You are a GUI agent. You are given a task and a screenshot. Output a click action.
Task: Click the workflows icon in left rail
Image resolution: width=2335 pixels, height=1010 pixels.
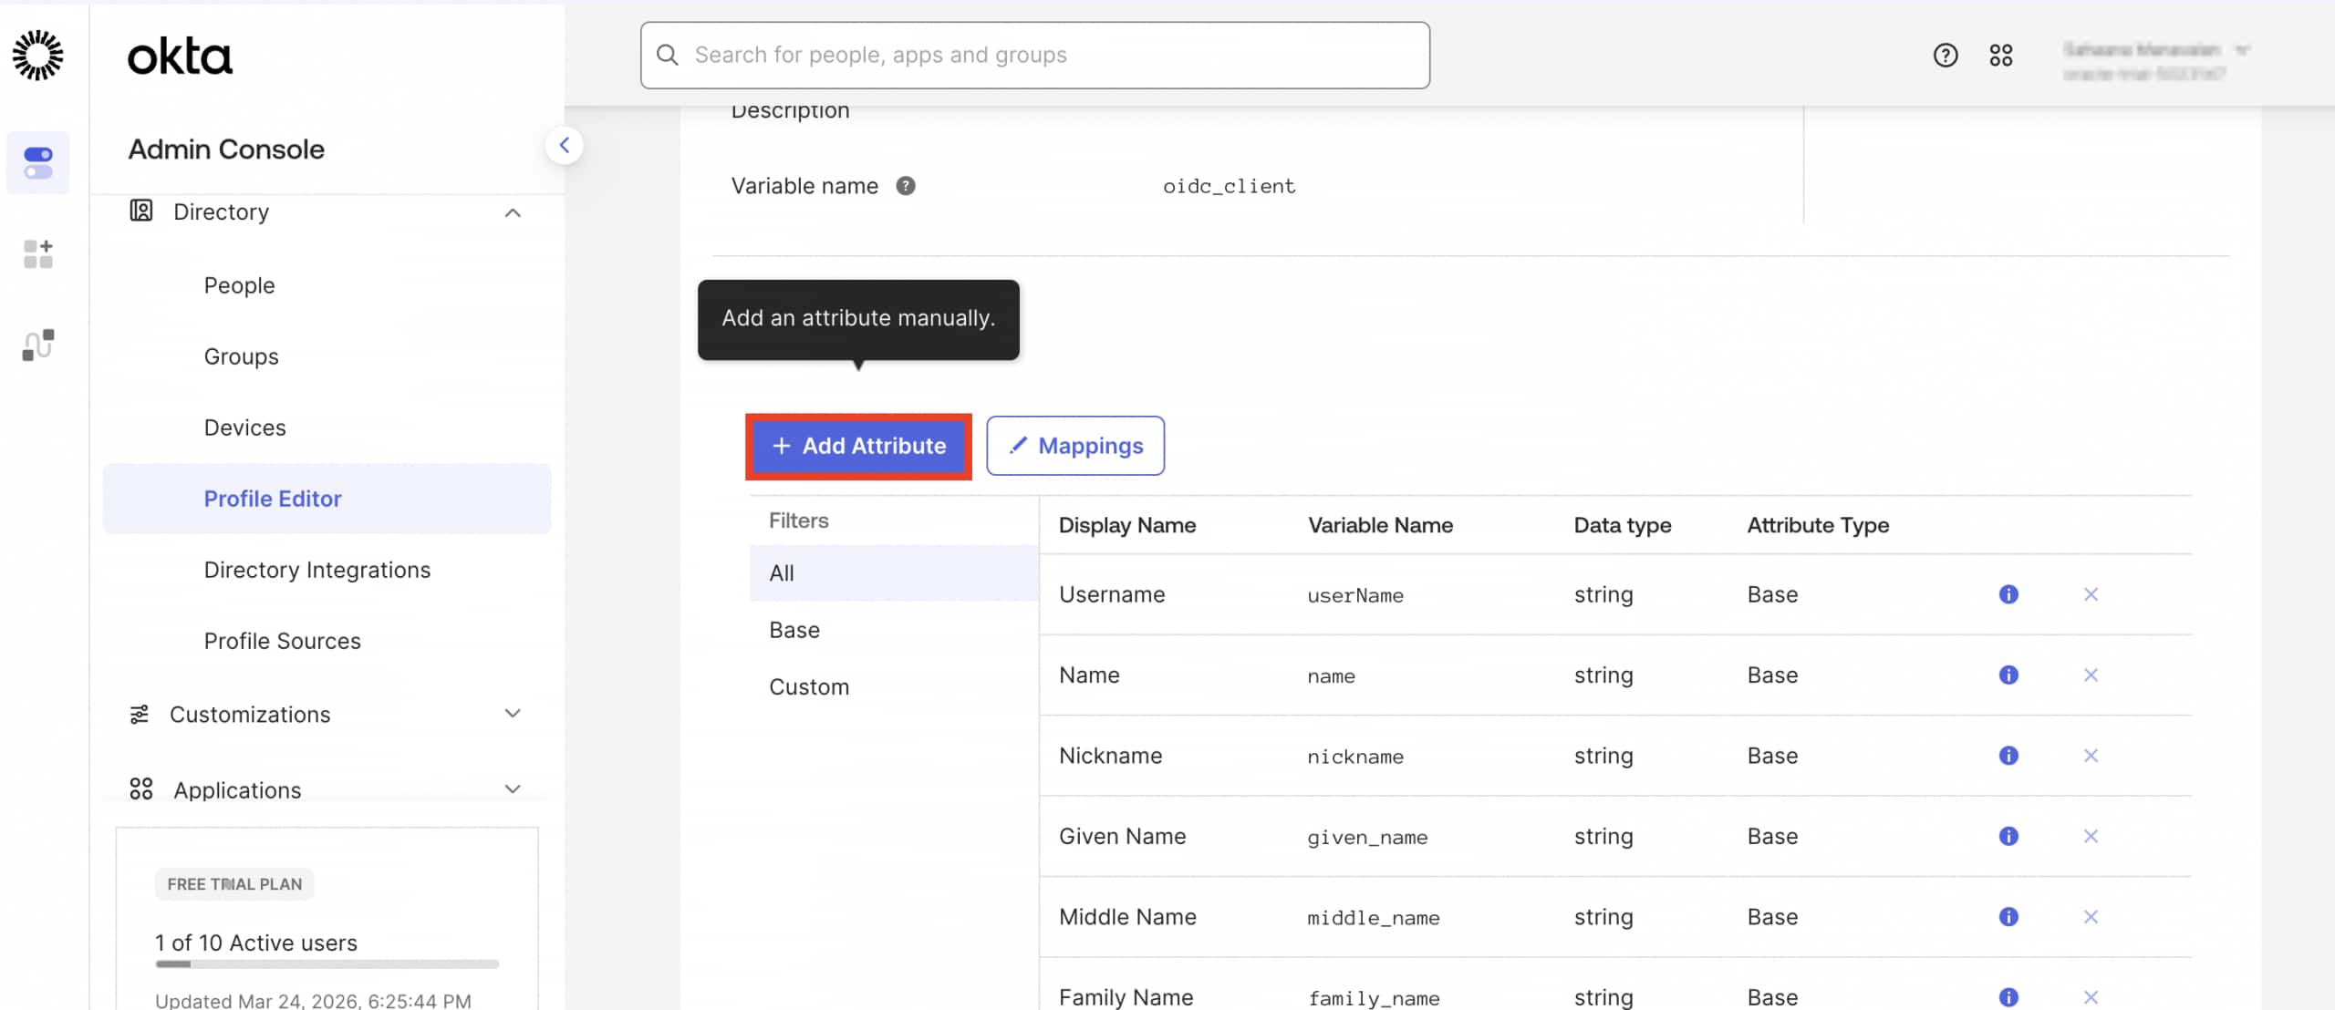point(37,345)
